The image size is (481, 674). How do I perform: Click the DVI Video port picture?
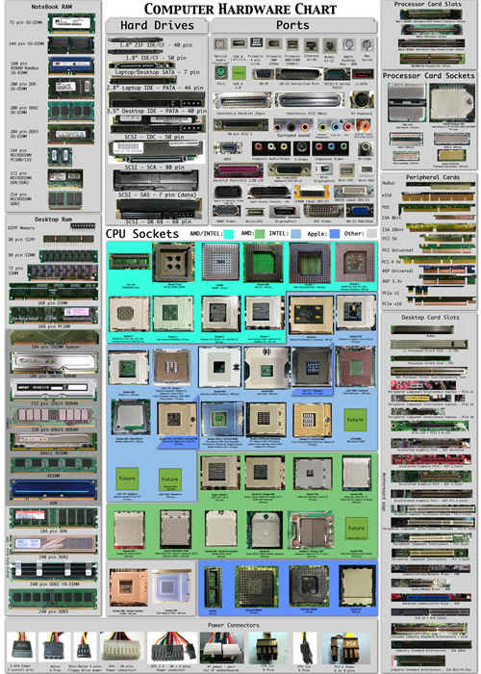point(323,211)
